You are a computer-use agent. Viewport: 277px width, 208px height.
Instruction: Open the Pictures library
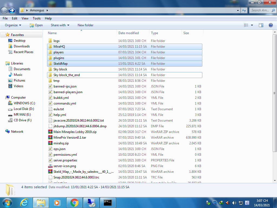19,80
